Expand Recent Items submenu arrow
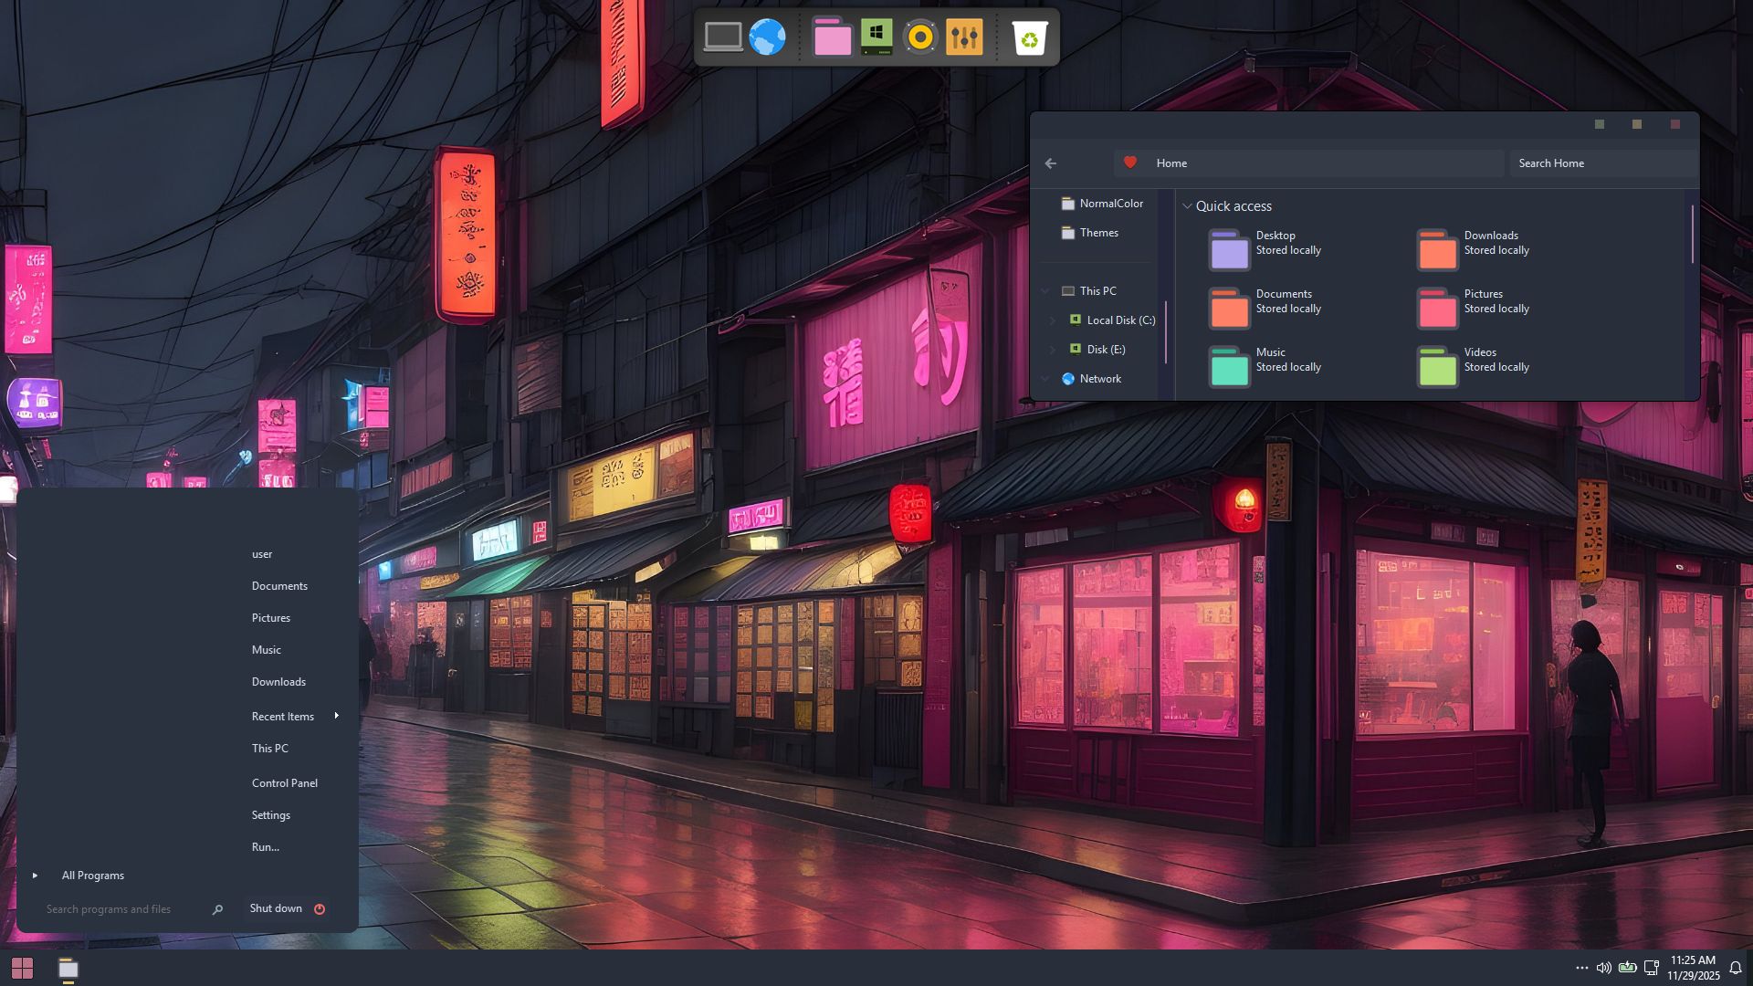Screen dimensions: 1753x986 coord(337,716)
